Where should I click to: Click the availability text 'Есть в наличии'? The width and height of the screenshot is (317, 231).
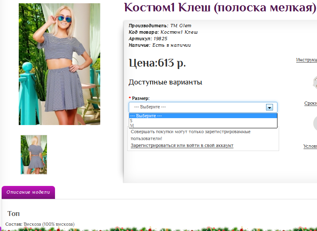[172, 45]
